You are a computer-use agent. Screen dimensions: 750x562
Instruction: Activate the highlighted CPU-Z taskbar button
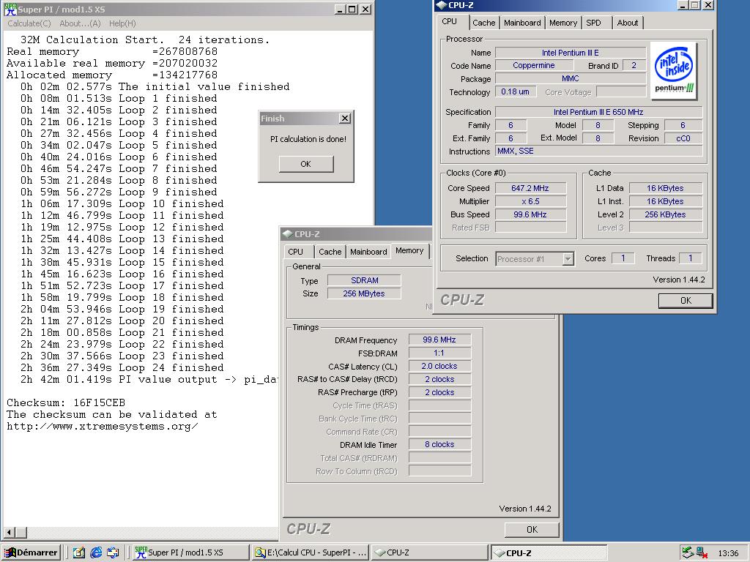[x=549, y=552]
